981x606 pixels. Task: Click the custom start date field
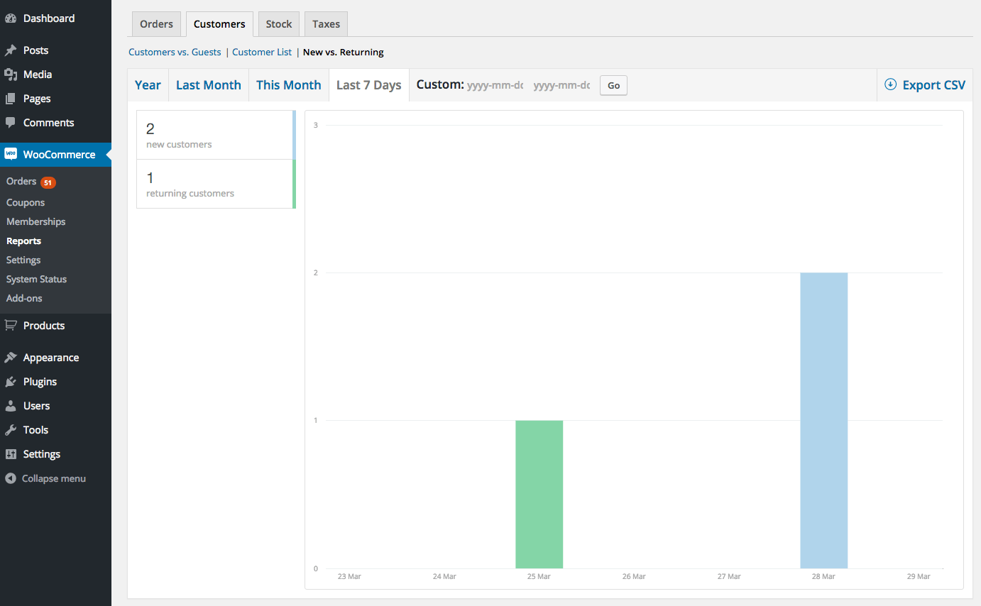coord(495,85)
